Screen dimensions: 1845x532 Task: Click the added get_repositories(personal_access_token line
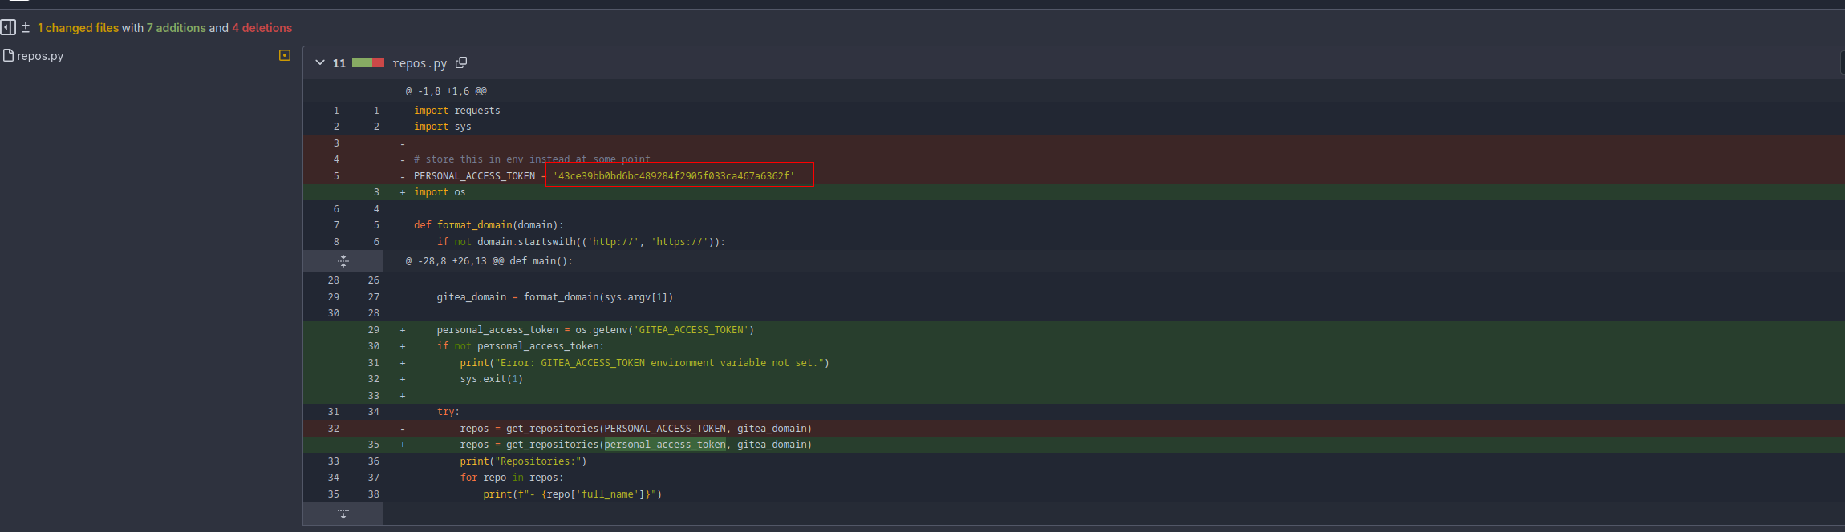636,445
